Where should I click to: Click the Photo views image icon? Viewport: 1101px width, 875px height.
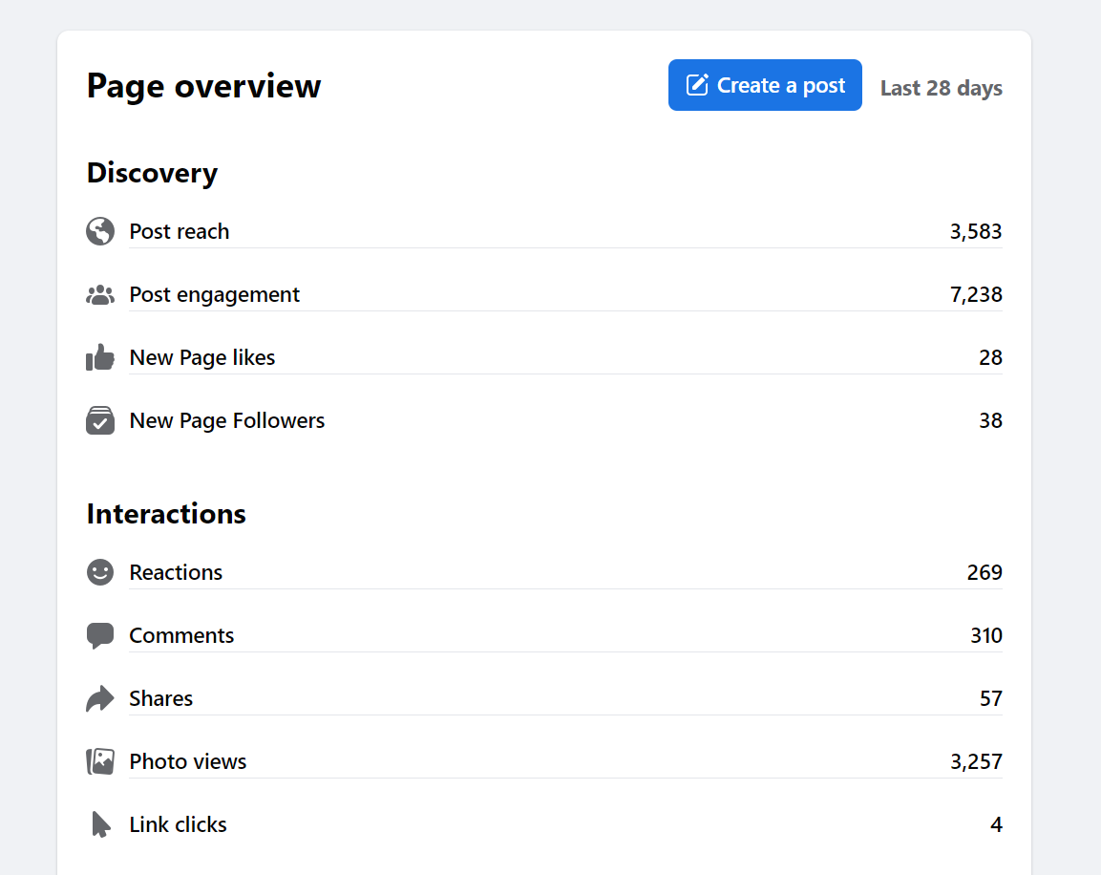(100, 761)
